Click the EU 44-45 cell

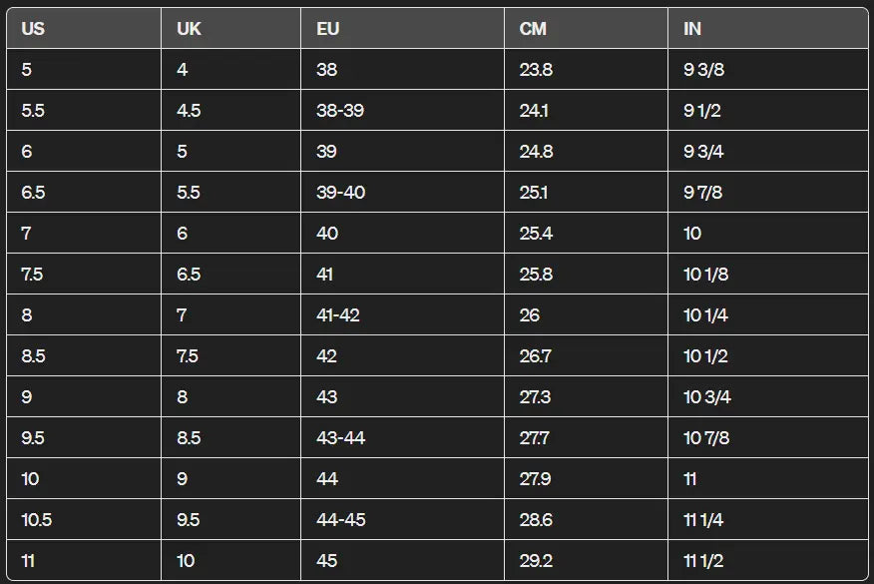[341, 520]
